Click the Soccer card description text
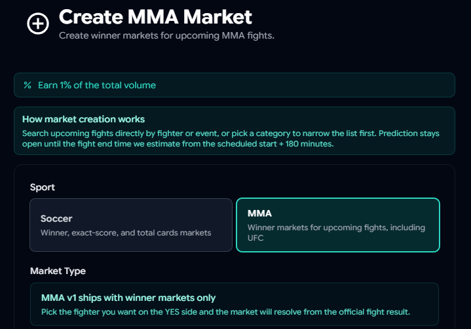 (126, 233)
